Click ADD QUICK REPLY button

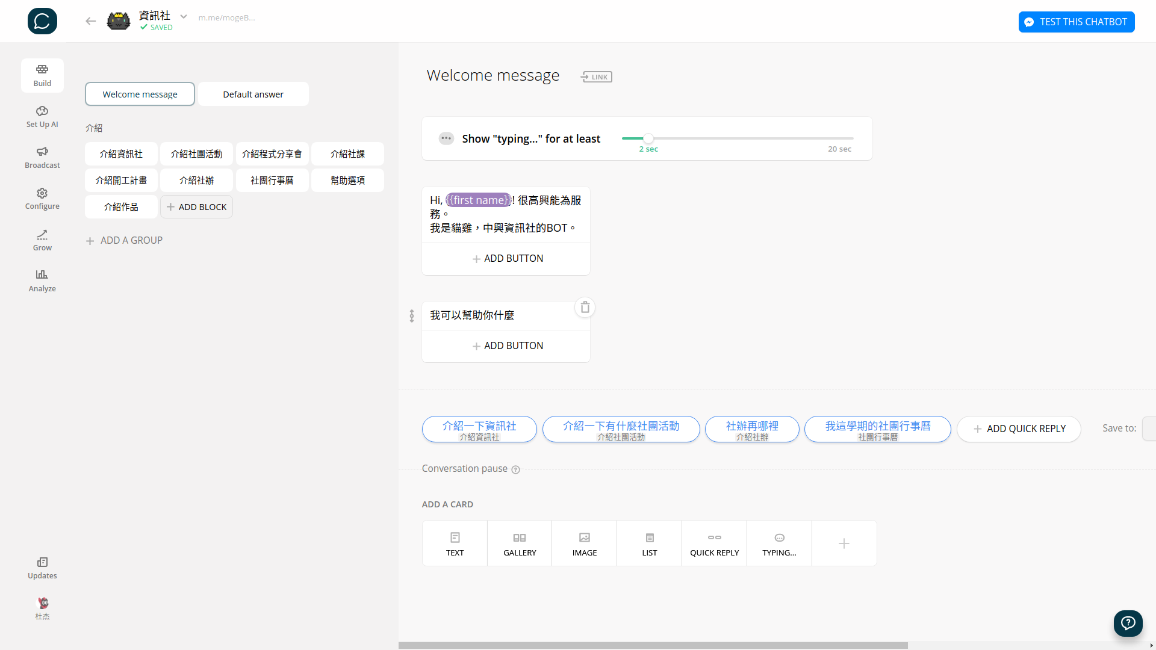click(x=1019, y=429)
